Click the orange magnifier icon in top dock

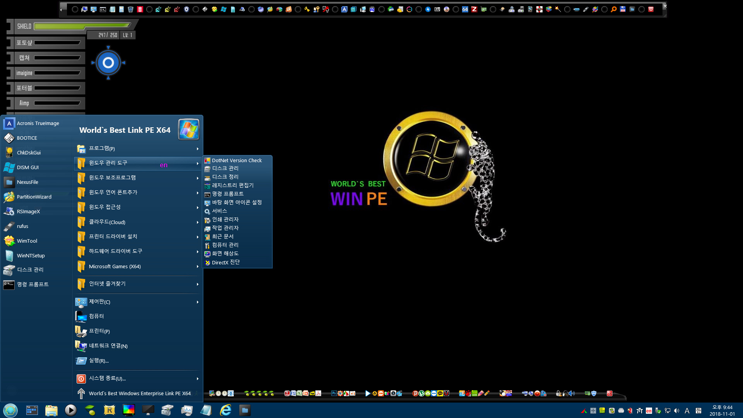[x=614, y=9]
